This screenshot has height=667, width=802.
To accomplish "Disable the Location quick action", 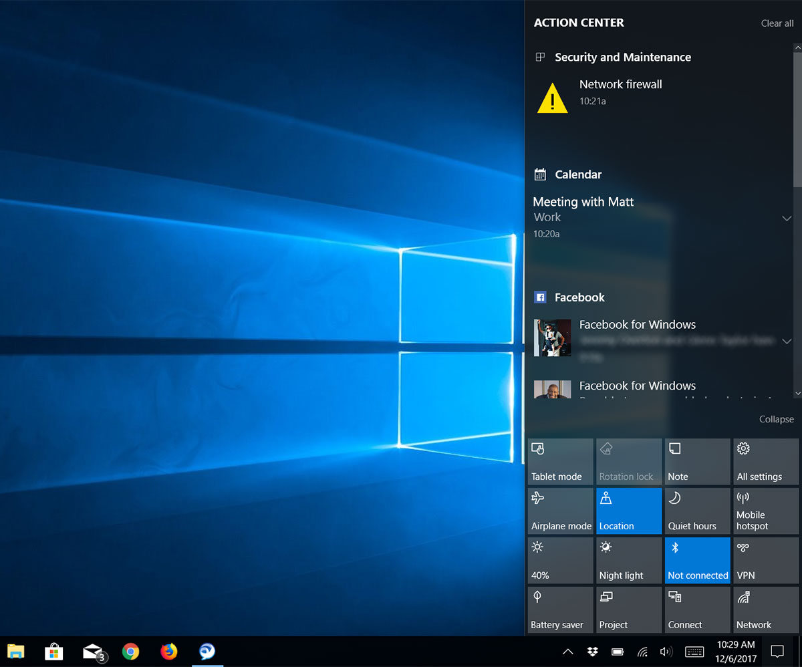I will 628,511.
